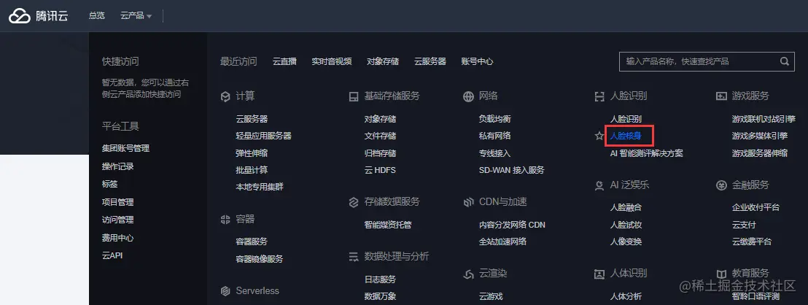Open 操作记录 in platform tools
Screen dimensions: 808x305
(118, 166)
